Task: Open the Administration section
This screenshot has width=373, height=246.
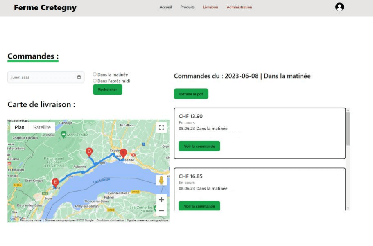Action: 240,7
